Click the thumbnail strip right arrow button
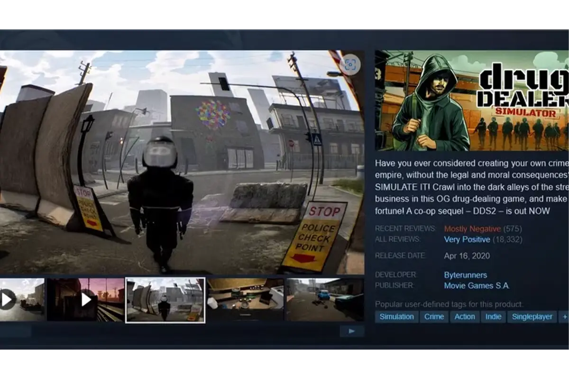The width and height of the screenshot is (569, 379). tap(352, 331)
